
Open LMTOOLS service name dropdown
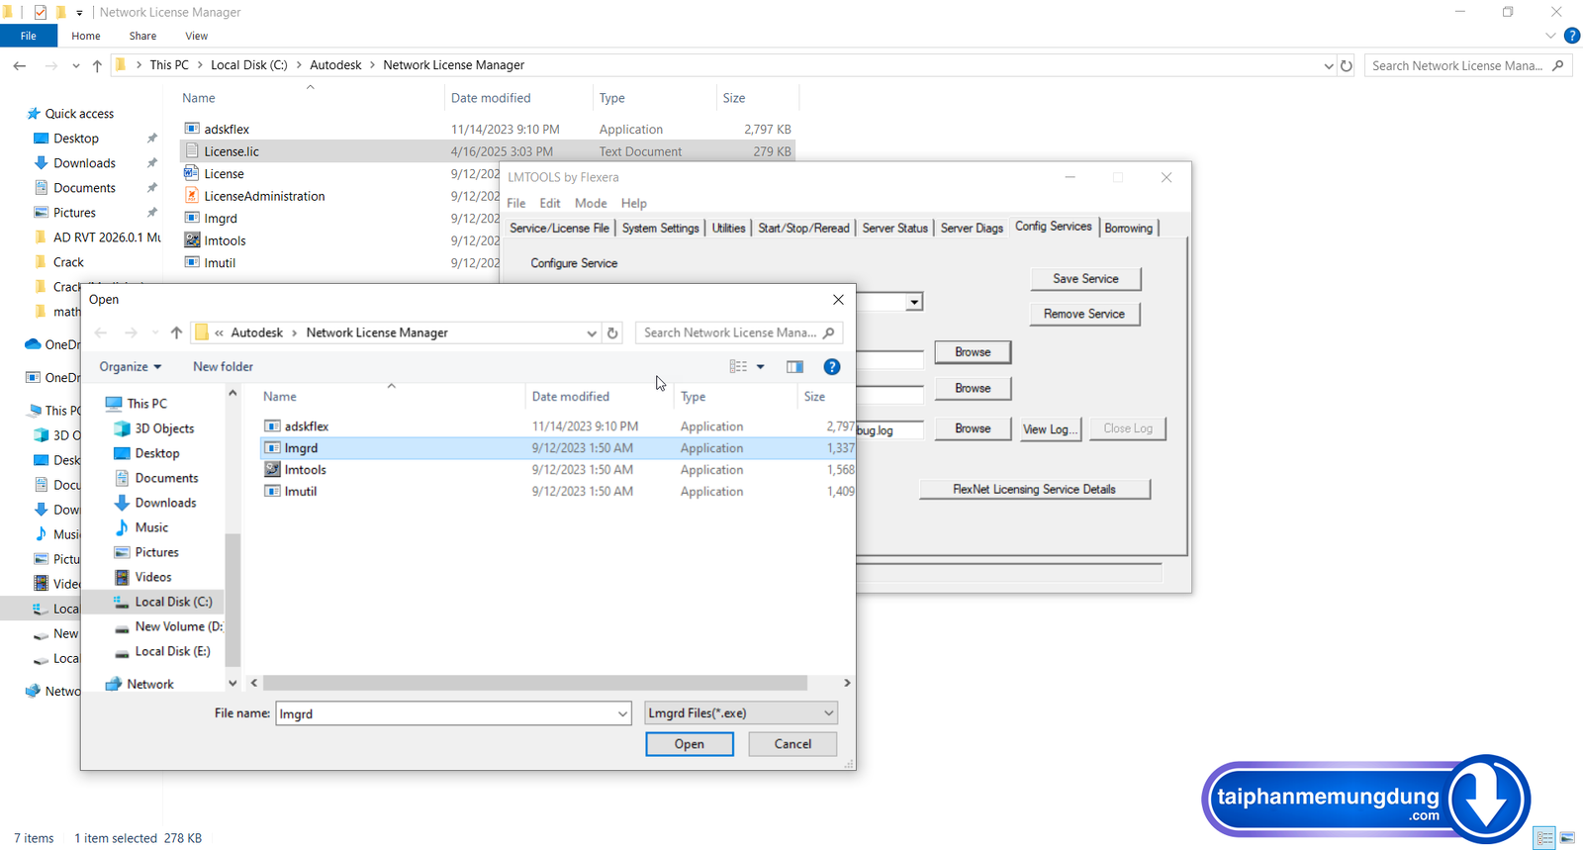pyautogui.click(x=914, y=302)
